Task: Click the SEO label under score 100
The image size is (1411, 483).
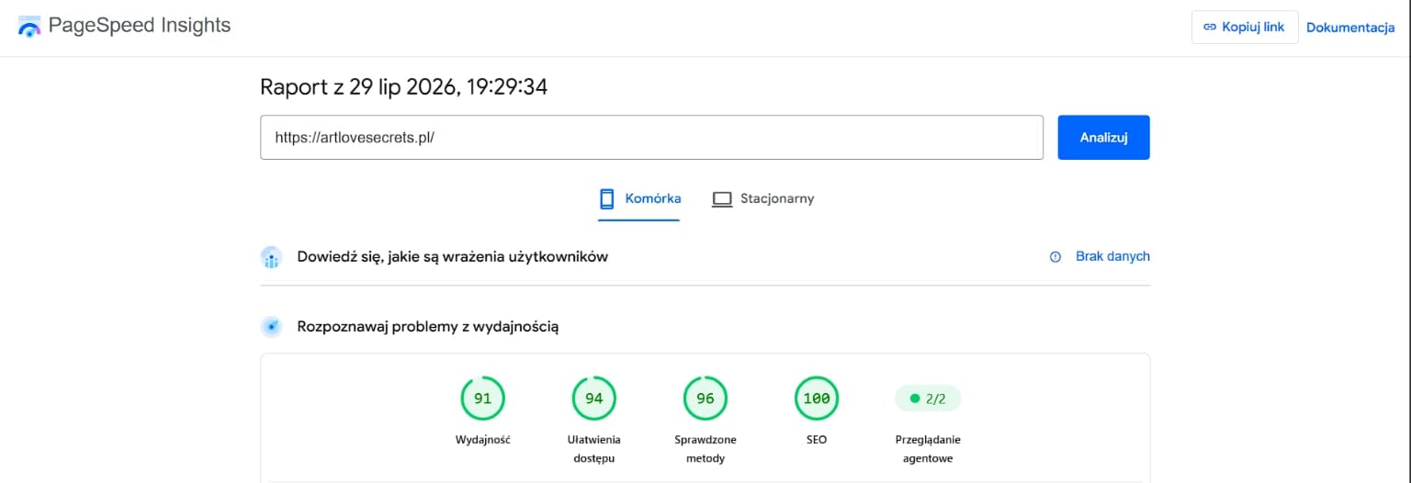Action: tap(816, 440)
